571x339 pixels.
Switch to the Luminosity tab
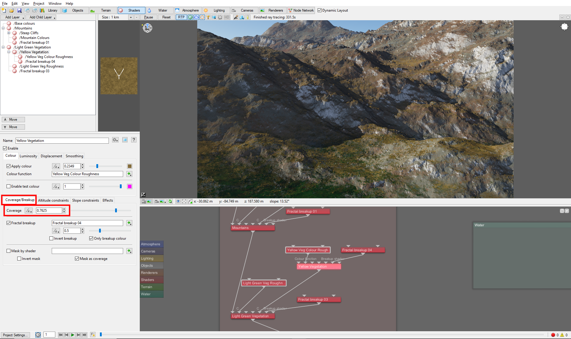[x=28, y=156]
